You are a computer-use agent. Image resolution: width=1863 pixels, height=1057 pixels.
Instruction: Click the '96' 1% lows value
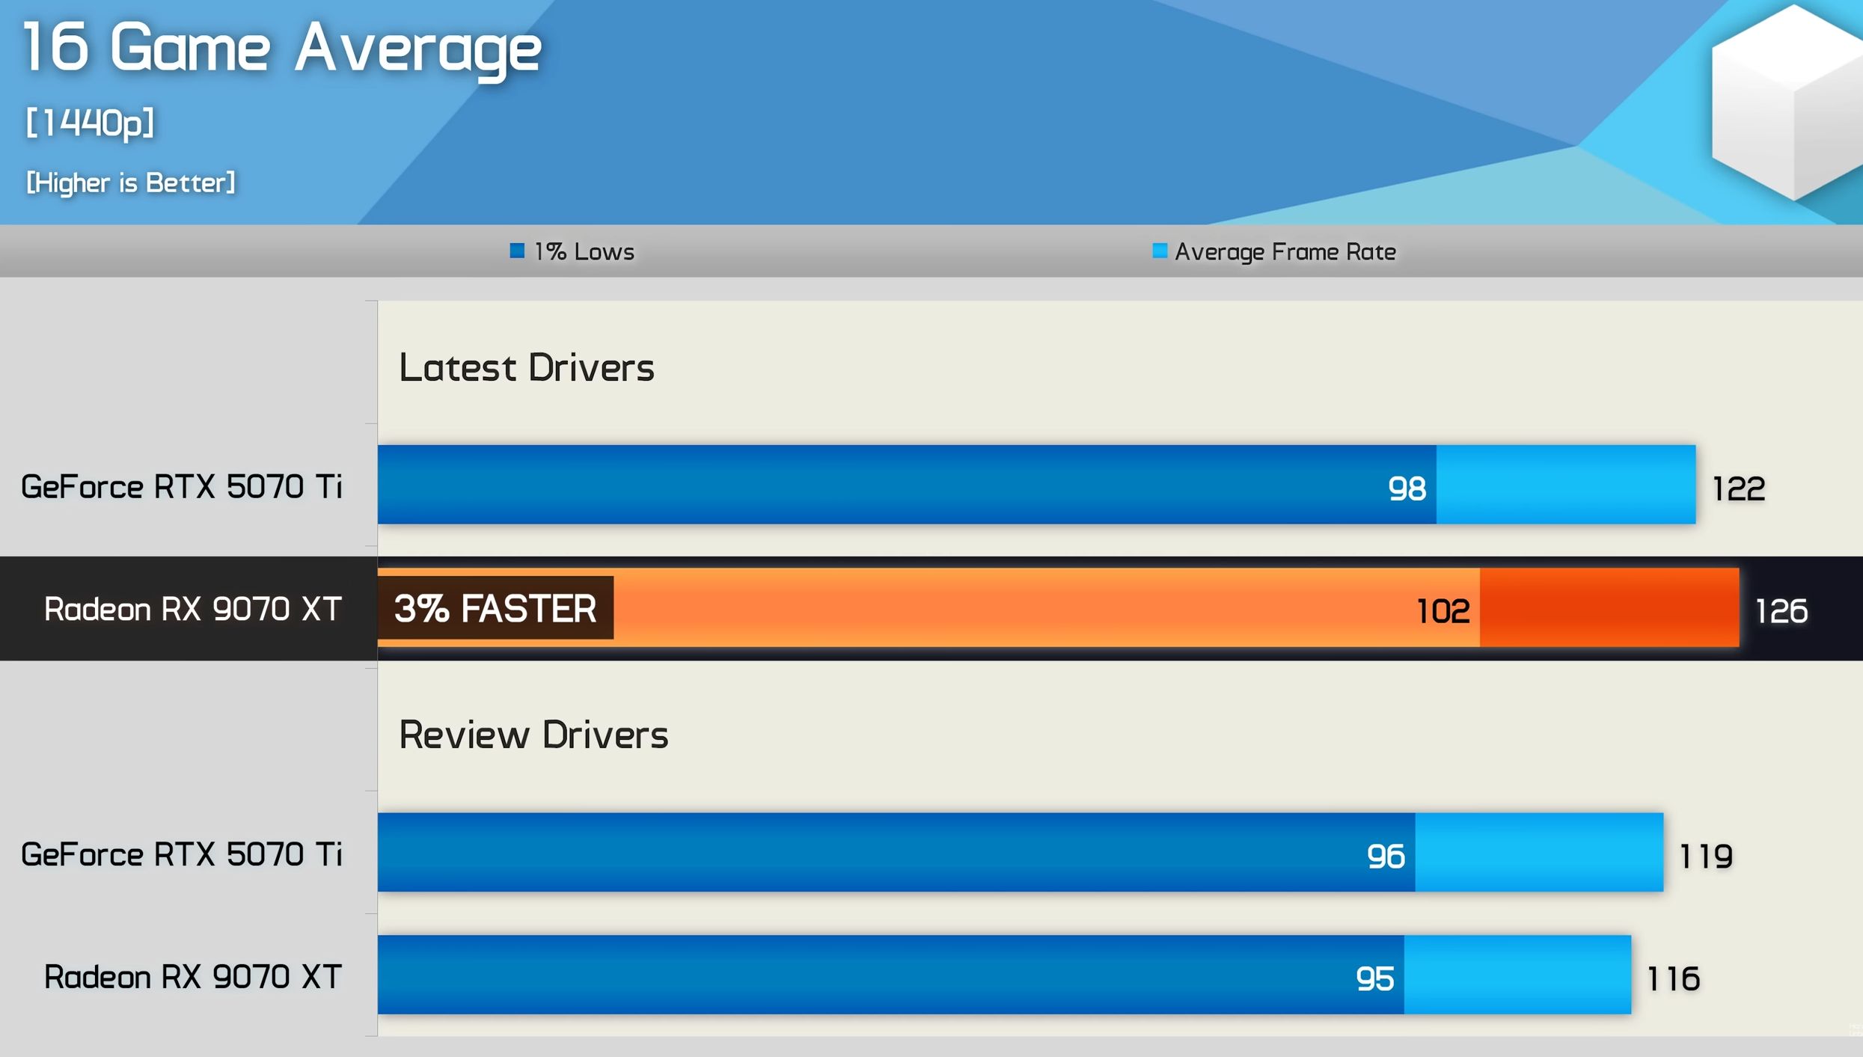[1386, 857]
